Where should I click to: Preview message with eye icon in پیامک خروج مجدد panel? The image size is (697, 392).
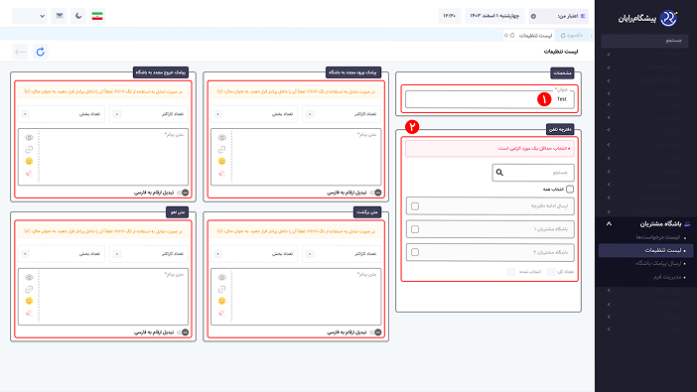point(30,138)
